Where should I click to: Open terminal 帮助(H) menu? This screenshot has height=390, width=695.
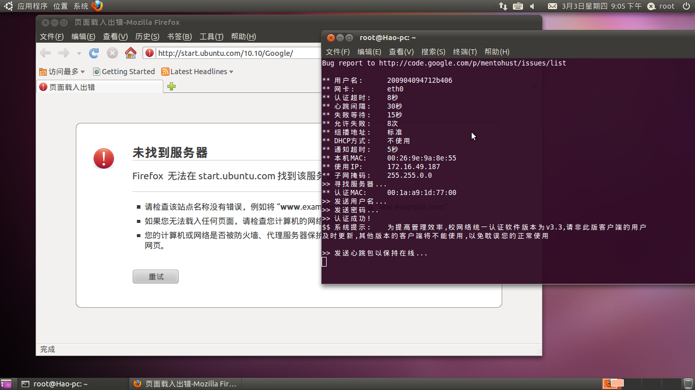pyautogui.click(x=497, y=52)
